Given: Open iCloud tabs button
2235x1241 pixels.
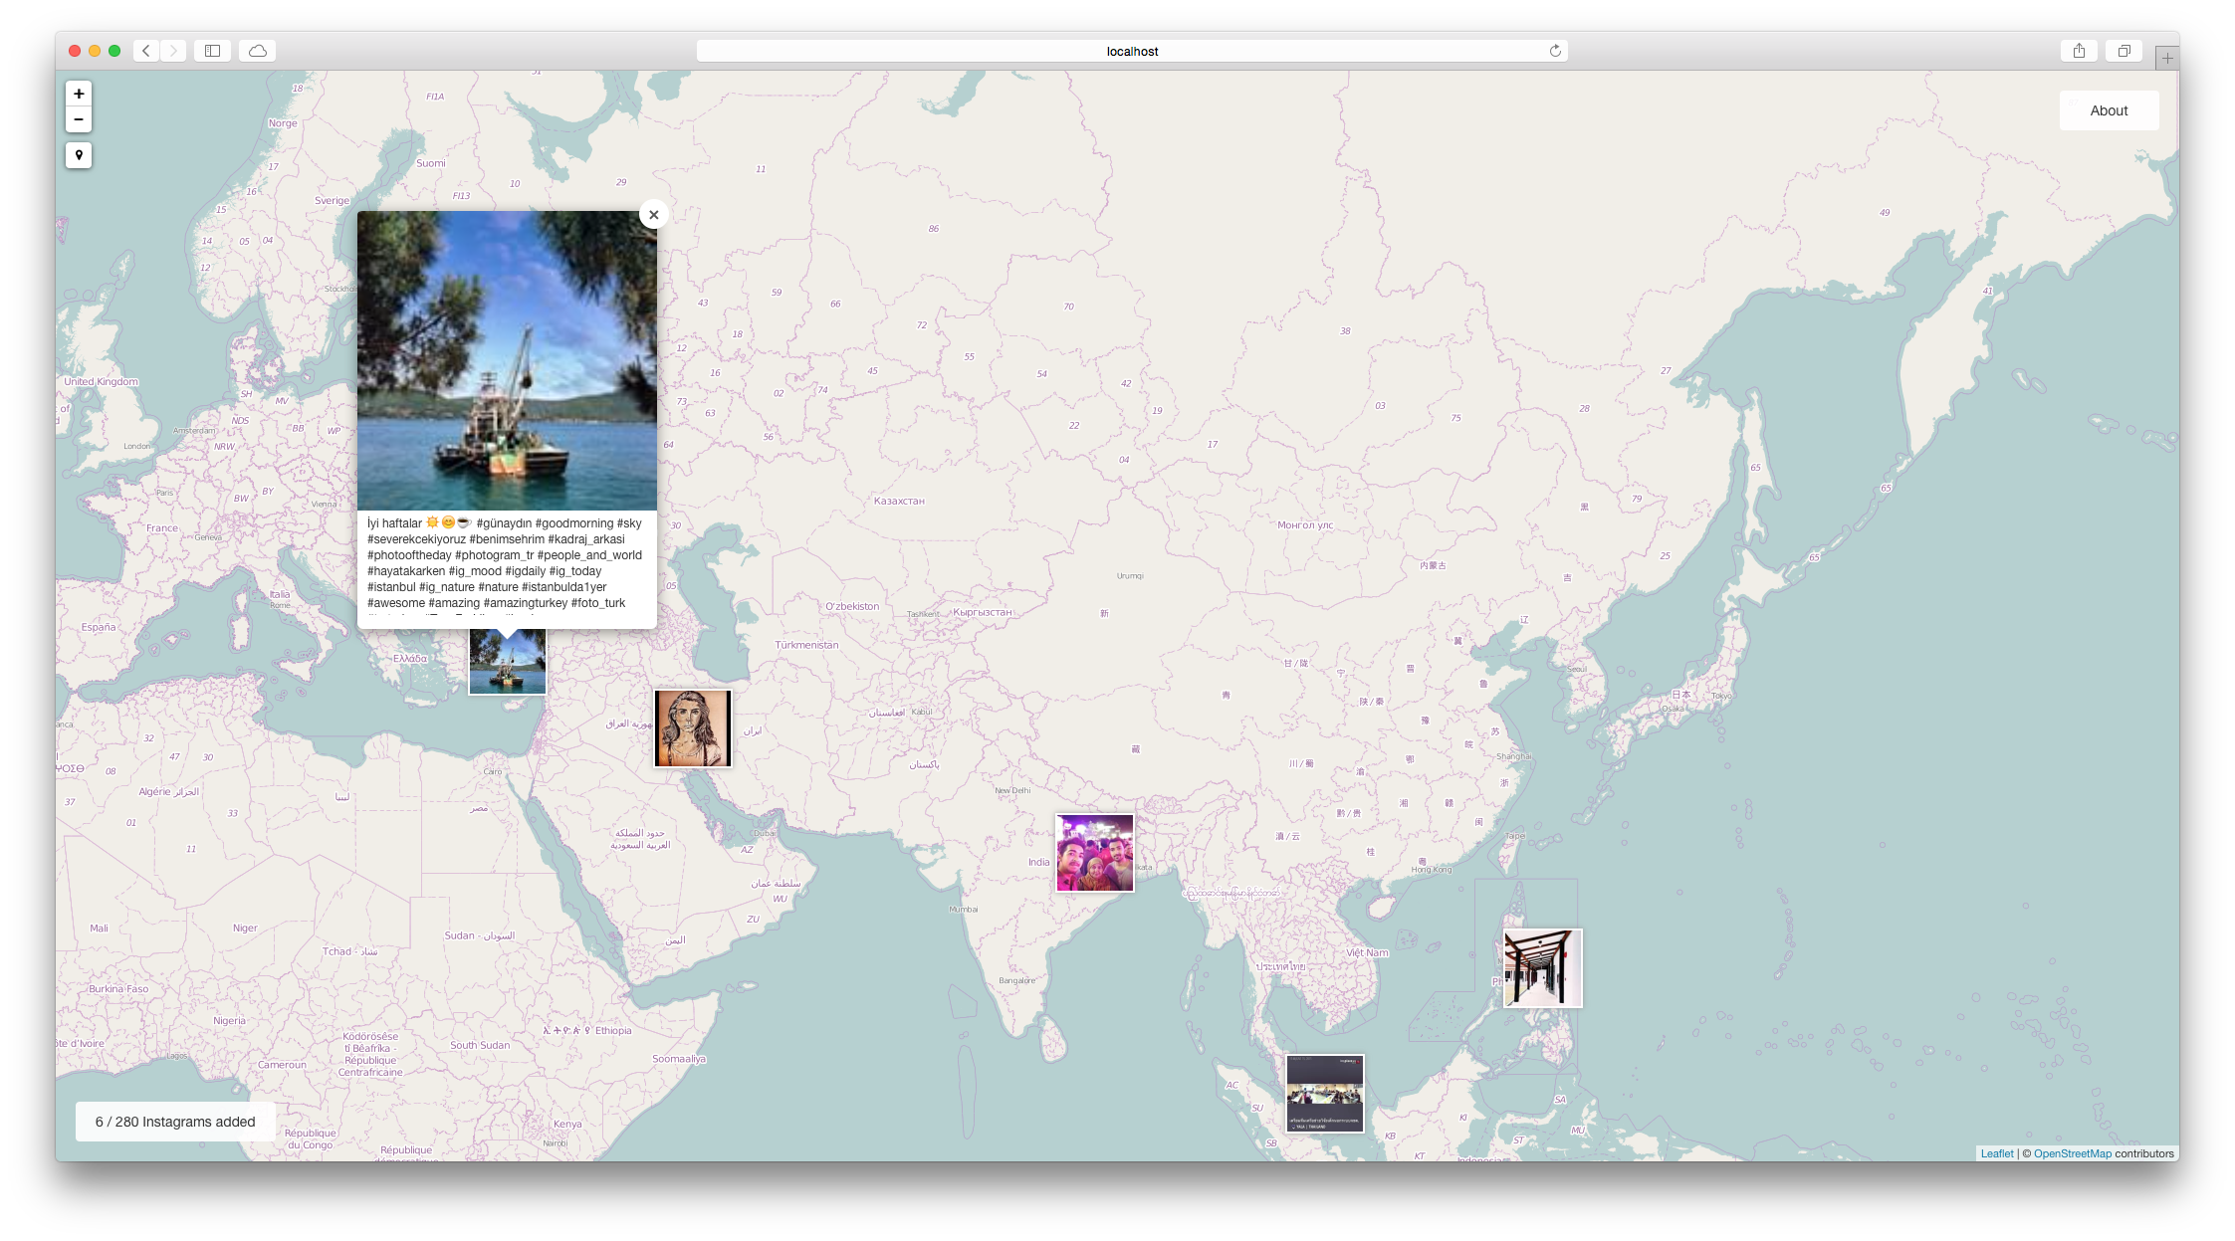Looking at the screenshot, I should click(258, 51).
